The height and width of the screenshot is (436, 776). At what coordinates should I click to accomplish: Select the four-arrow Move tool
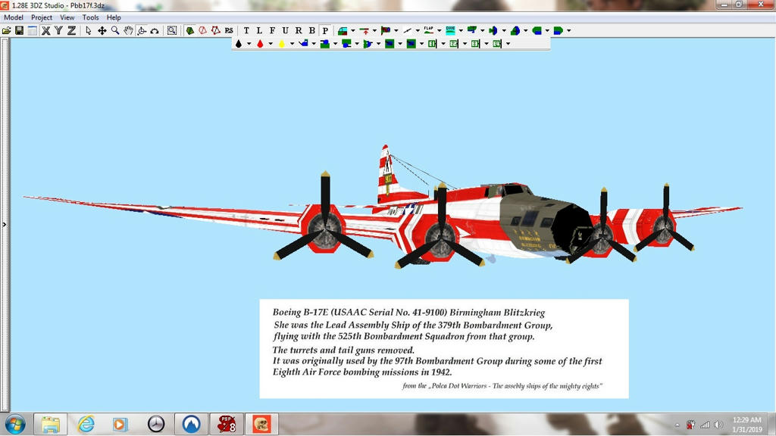[x=102, y=30]
